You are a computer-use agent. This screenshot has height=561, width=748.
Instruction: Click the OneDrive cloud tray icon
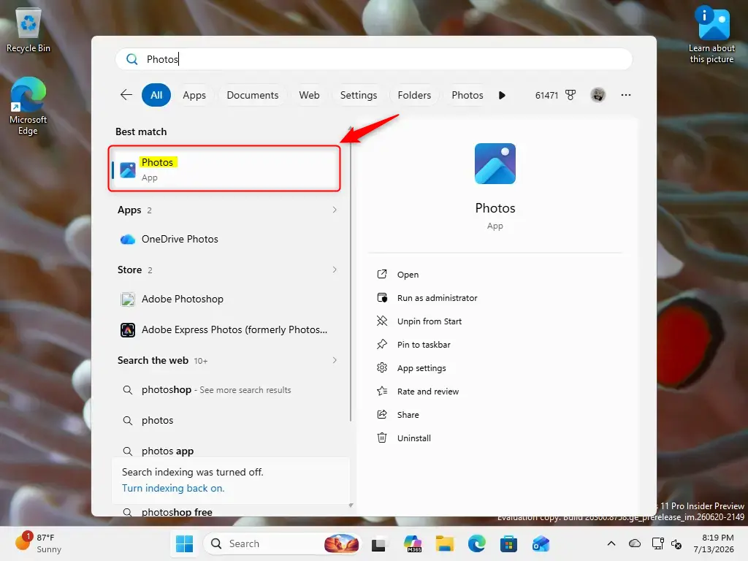pyautogui.click(x=635, y=543)
